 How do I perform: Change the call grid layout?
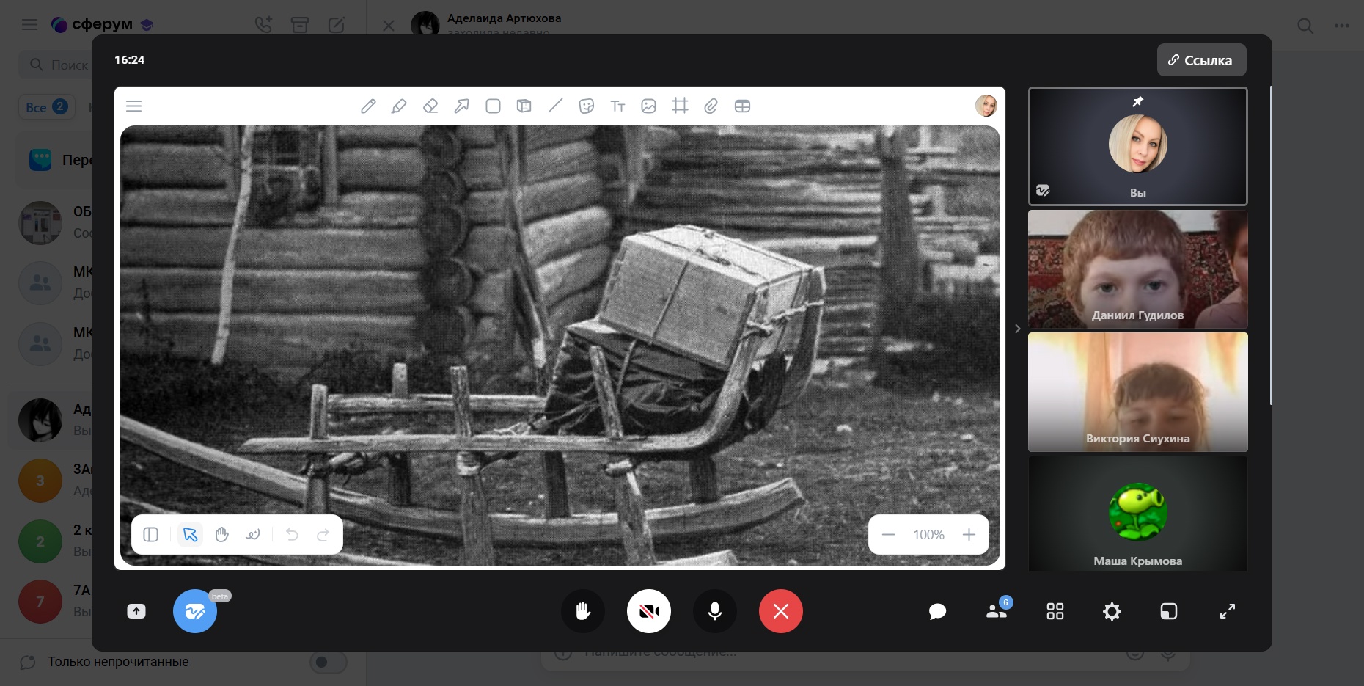pos(1055,611)
